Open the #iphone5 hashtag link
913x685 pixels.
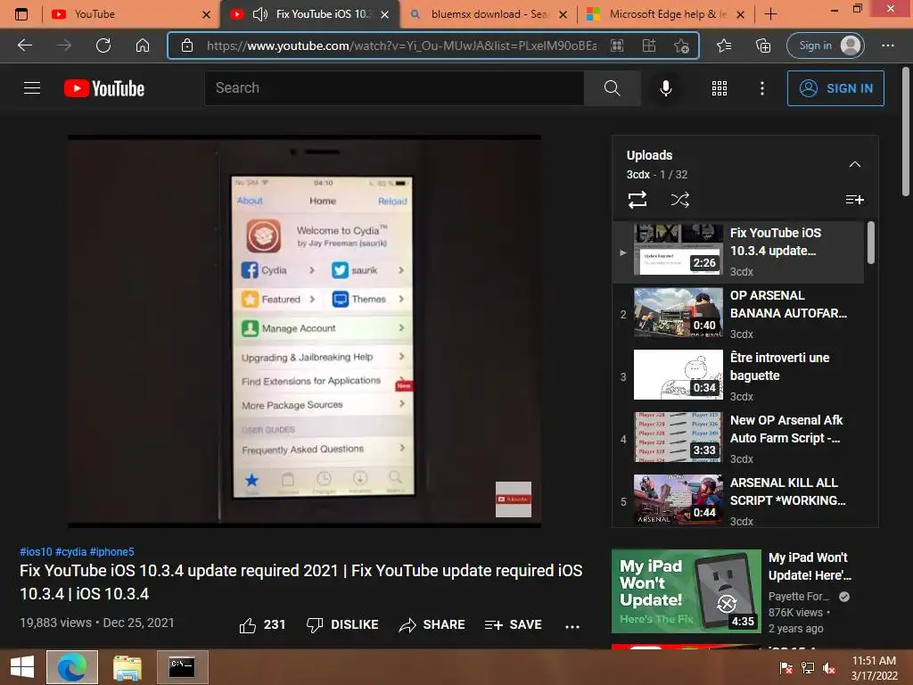tap(111, 551)
